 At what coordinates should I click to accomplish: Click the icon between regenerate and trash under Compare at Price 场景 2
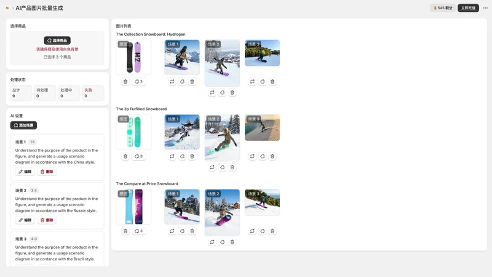pos(222,242)
